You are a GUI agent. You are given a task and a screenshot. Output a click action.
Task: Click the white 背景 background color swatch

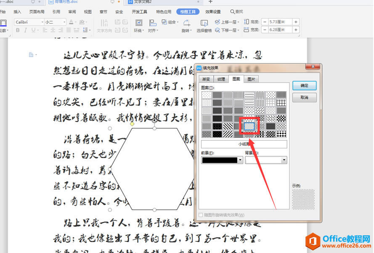pyautogui.click(x=263, y=160)
